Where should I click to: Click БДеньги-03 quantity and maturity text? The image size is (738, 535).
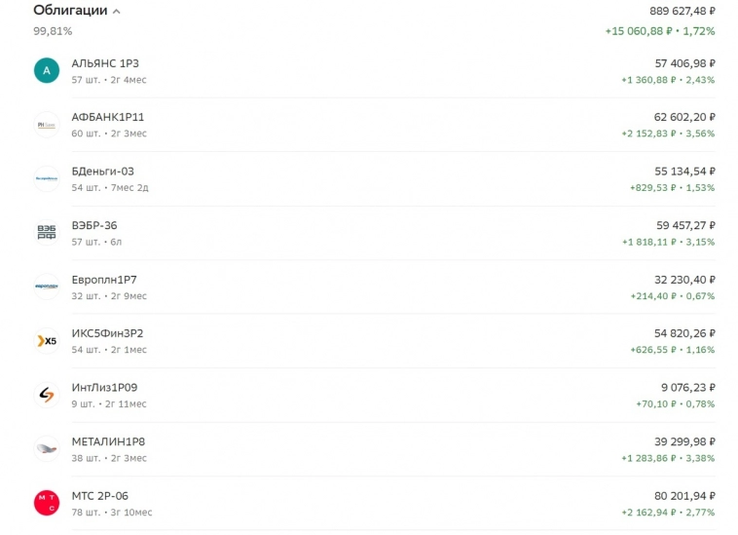(x=110, y=187)
